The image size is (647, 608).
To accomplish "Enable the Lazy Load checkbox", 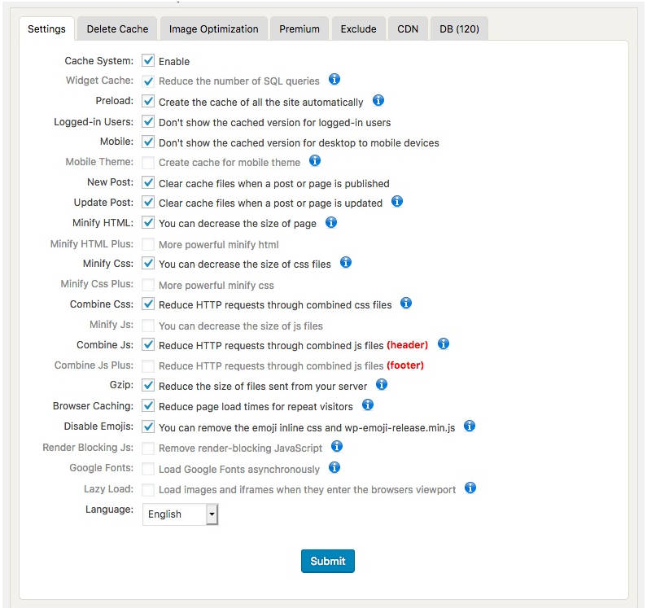I will coord(148,489).
